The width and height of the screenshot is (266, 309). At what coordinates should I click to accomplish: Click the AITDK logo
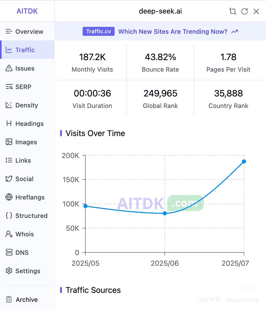[27, 11]
